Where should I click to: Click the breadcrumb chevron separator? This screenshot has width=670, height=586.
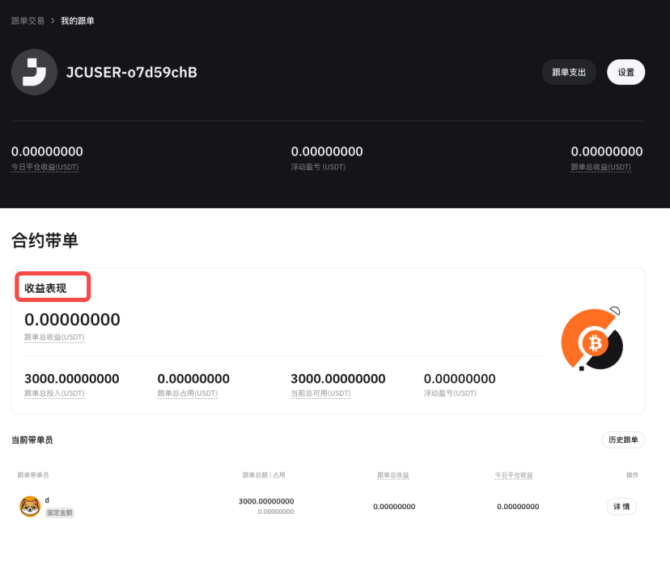point(53,20)
